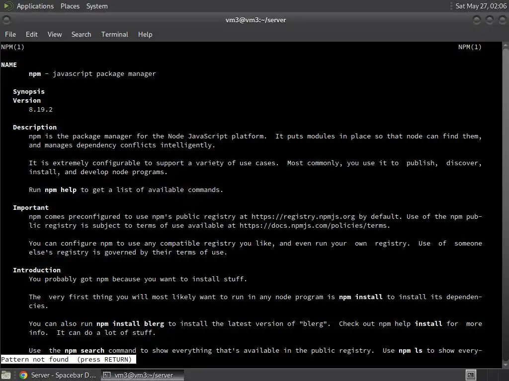
Task: Click the terminal vertical scrollbar
Action: [x=506, y=204]
